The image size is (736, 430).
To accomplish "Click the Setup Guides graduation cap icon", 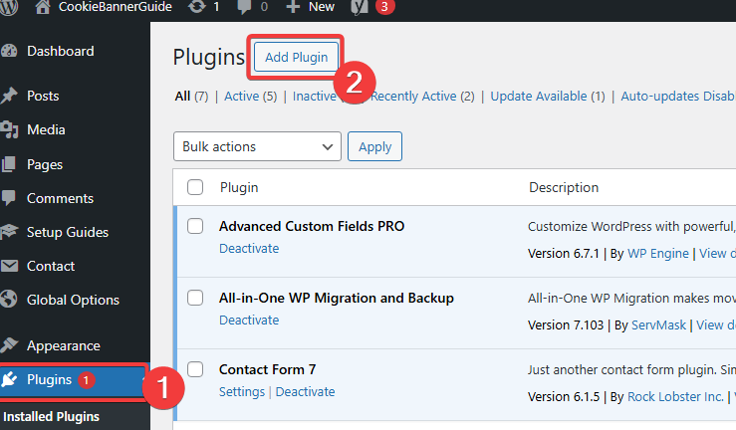I will [9, 232].
